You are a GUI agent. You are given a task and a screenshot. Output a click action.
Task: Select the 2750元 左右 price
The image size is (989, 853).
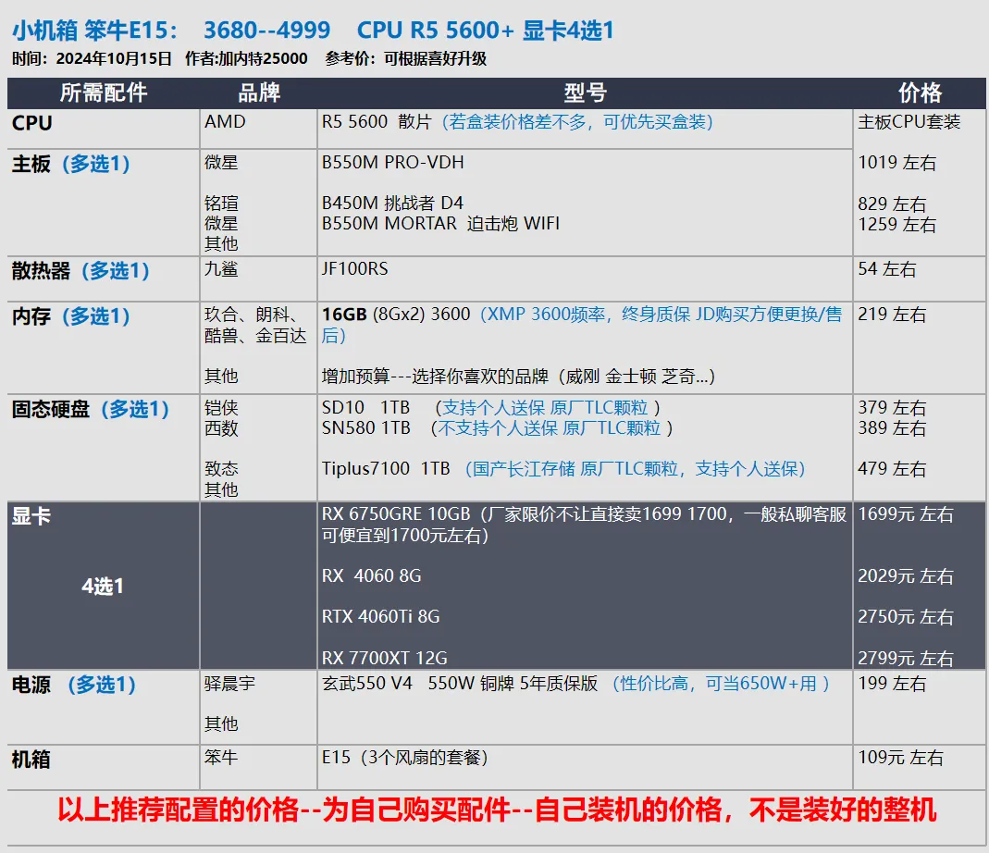coord(906,616)
